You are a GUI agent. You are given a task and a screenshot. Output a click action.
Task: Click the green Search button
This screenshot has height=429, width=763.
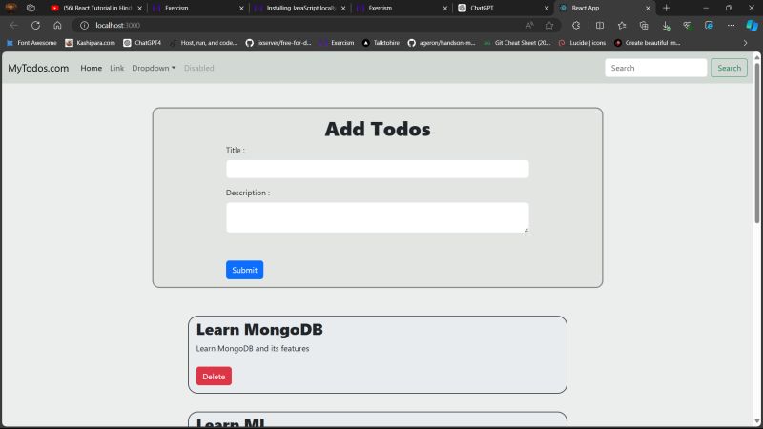point(729,68)
